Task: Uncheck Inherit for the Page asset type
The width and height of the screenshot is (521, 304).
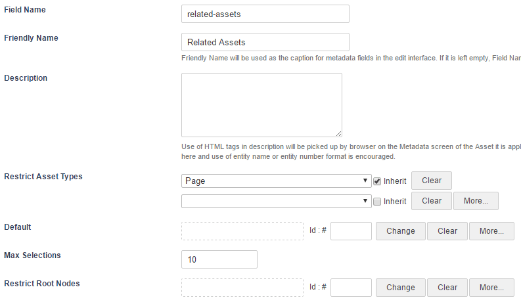Action: (x=377, y=181)
